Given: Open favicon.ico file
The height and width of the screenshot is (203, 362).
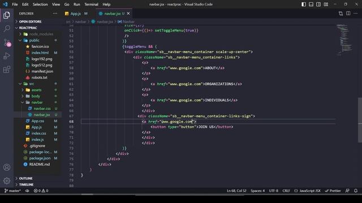Looking at the screenshot, I should (x=40, y=46).
